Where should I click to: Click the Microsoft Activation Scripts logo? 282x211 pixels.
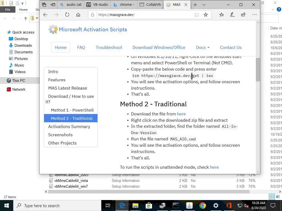(x=88, y=29)
